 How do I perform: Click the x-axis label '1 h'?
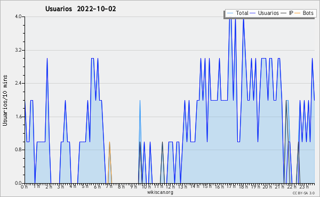[x=36, y=186]
